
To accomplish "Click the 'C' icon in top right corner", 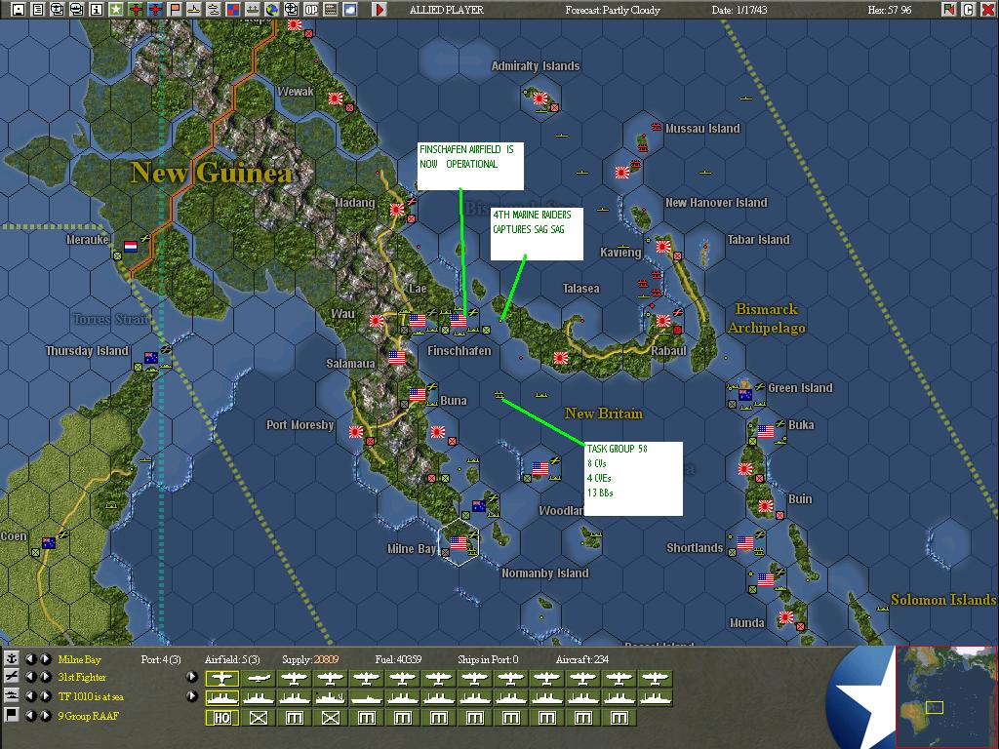I will [x=969, y=9].
